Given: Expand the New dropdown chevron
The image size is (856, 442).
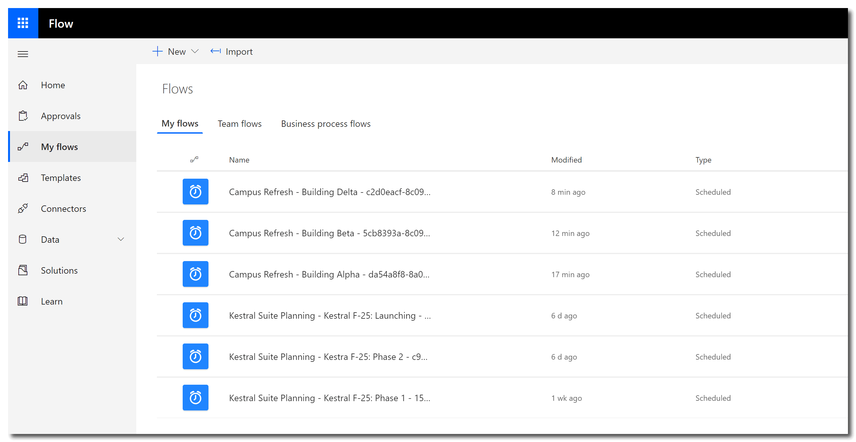Looking at the screenshot, I should point(195,52).
